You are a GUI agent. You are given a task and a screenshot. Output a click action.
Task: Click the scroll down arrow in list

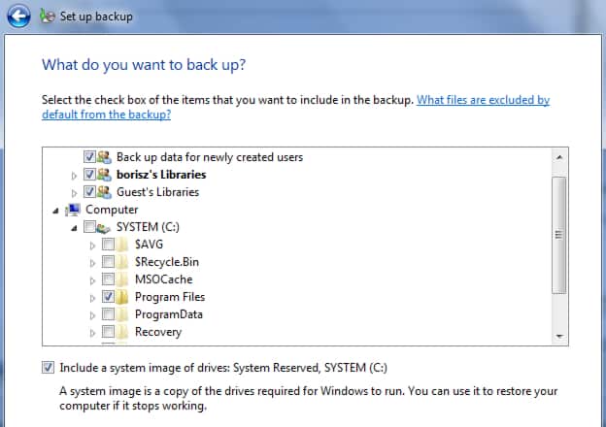(x=558, y=335)
